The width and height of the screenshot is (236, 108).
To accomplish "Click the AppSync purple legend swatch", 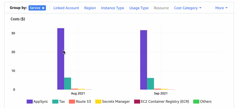I will click(x=30, y=101).
